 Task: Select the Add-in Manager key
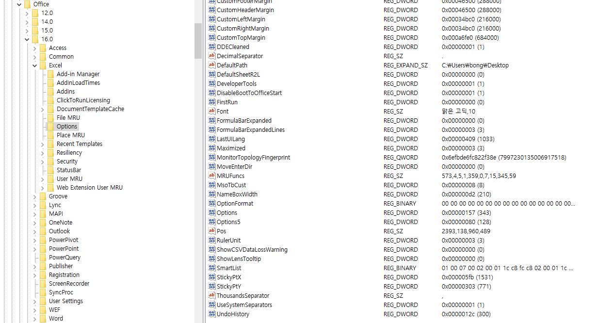(78, 74)
